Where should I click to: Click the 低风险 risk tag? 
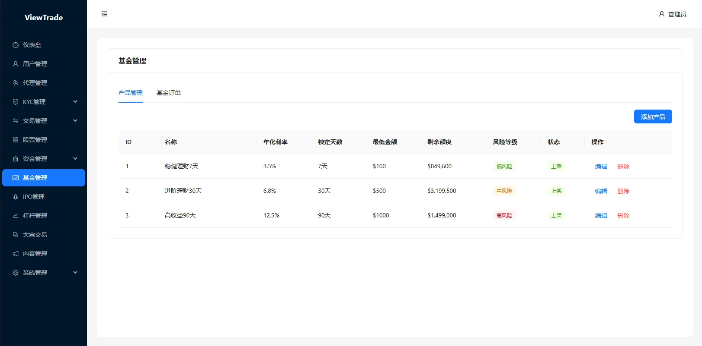504,166
